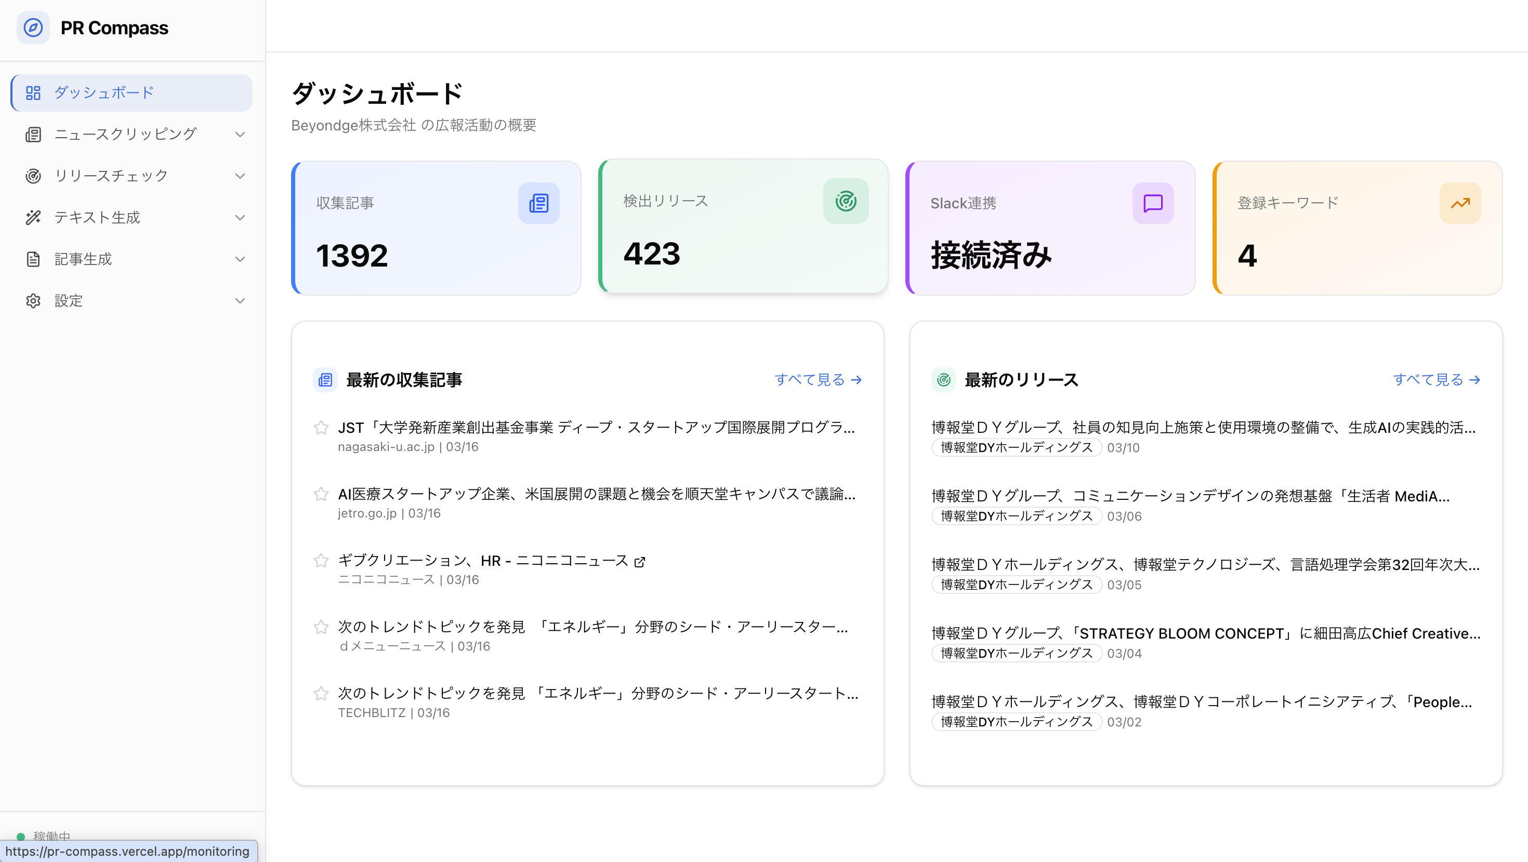
Task: Click the 検出リリース target icon on green card
Action: (x=846, y=201)
